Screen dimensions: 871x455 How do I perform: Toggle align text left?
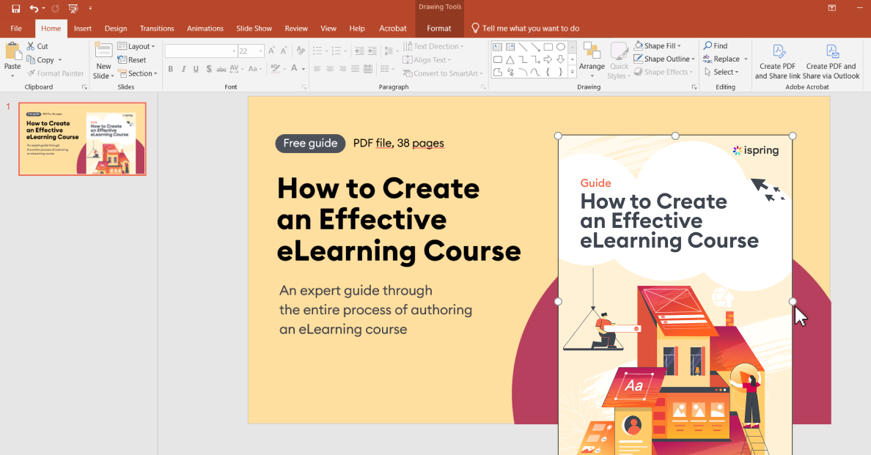click(317, 69)
